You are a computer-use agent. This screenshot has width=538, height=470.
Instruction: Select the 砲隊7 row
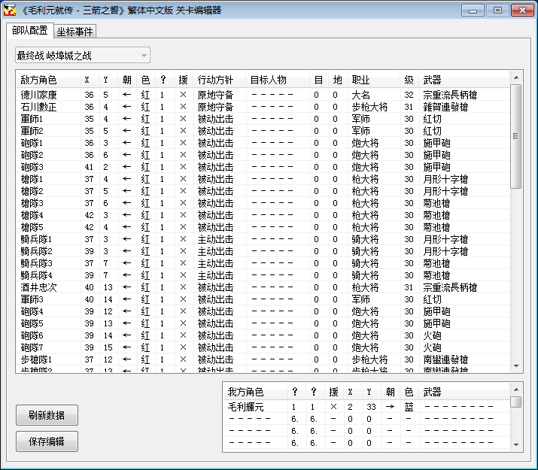coord(263,347)
